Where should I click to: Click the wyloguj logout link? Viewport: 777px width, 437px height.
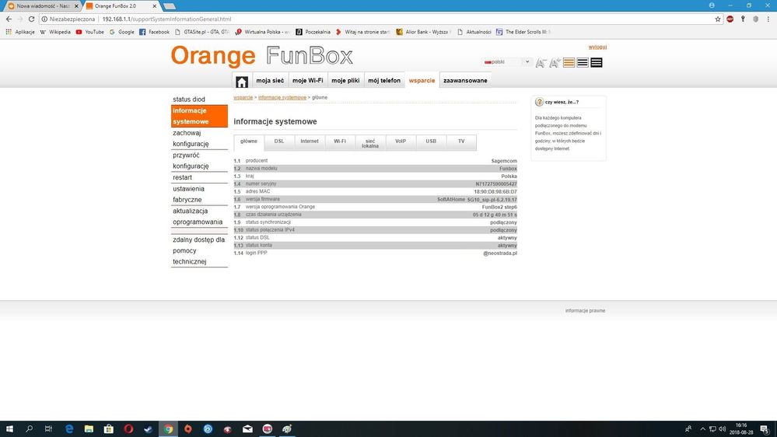pyautogui.click(x=597, y=47)
